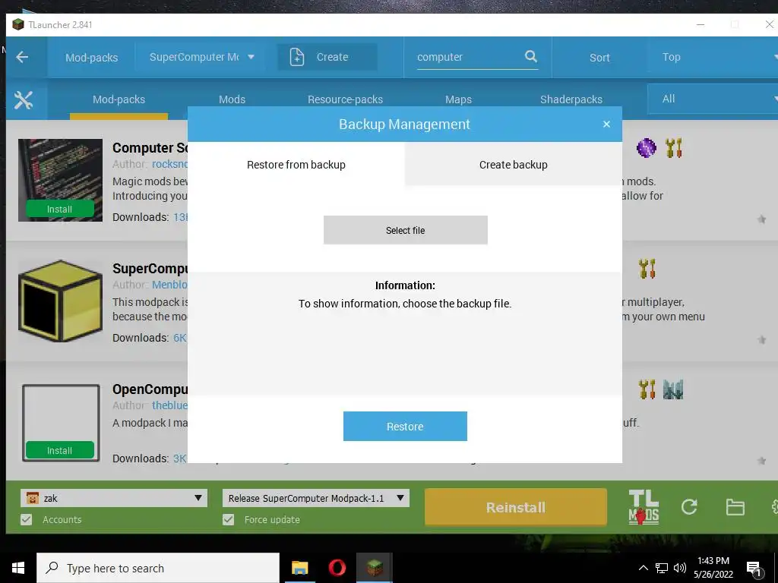Viewport: 778px width, 583px height.
Task: Click the Minecraft block taskbar icon
Action: pyautogui.click(x=375, y=568)
